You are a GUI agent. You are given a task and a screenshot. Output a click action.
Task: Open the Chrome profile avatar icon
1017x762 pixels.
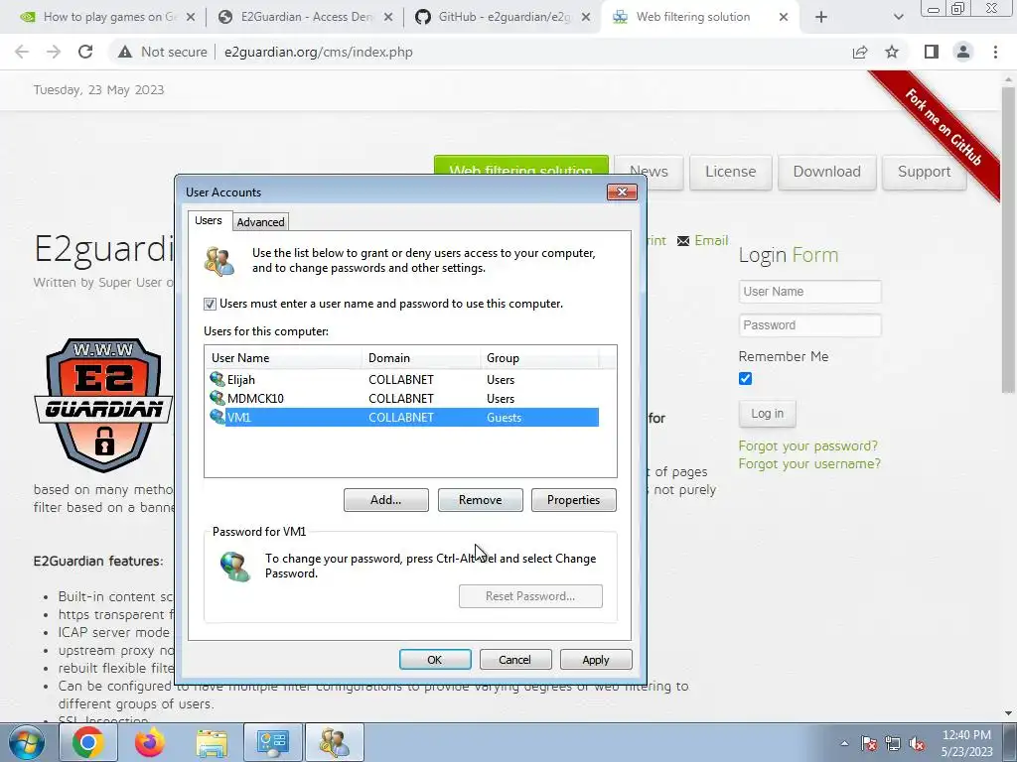963,52
